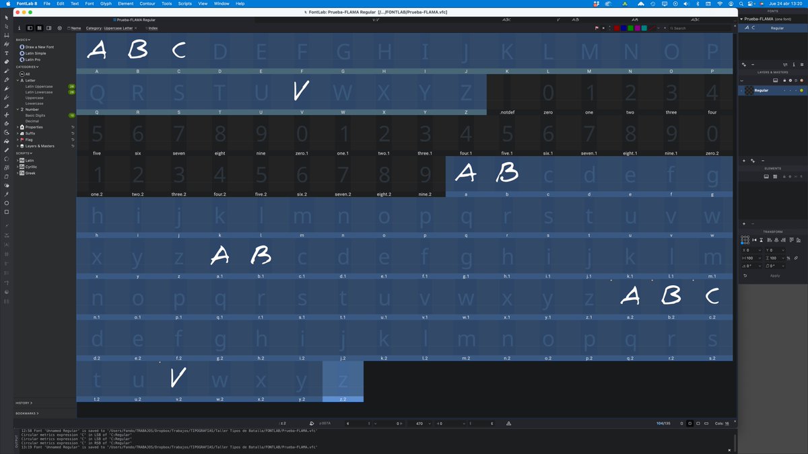The width and height of the screenshot is (808, 454).
Task: Select the Fill bucket tool
Action: (x=6, y=141)
